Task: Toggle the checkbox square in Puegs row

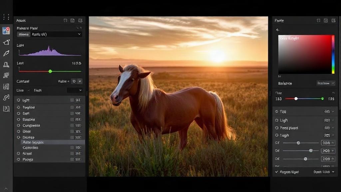Action: (x=72, y=159)
